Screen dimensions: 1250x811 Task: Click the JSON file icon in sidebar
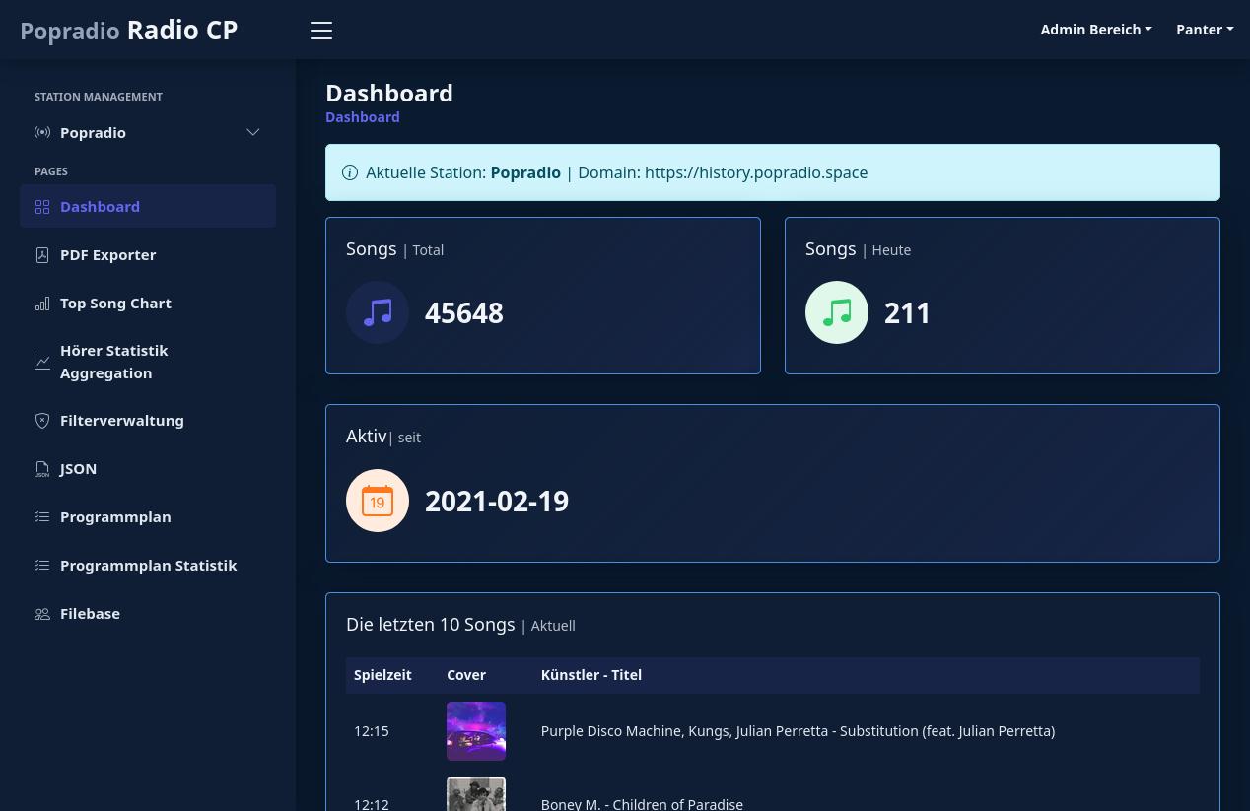pyautogui.click(x=42, y=469)
